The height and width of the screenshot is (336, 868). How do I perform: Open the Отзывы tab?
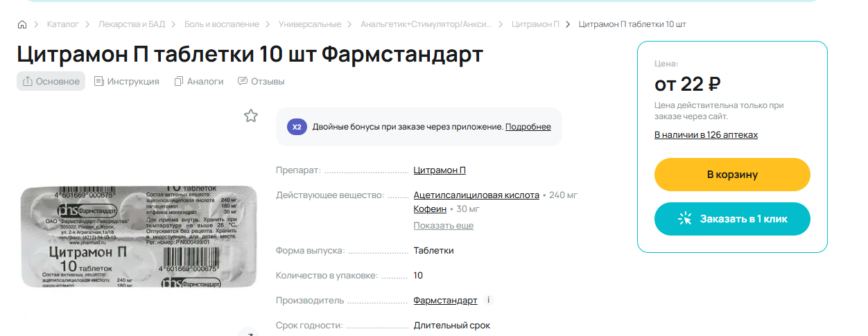(x=261, y=81)
